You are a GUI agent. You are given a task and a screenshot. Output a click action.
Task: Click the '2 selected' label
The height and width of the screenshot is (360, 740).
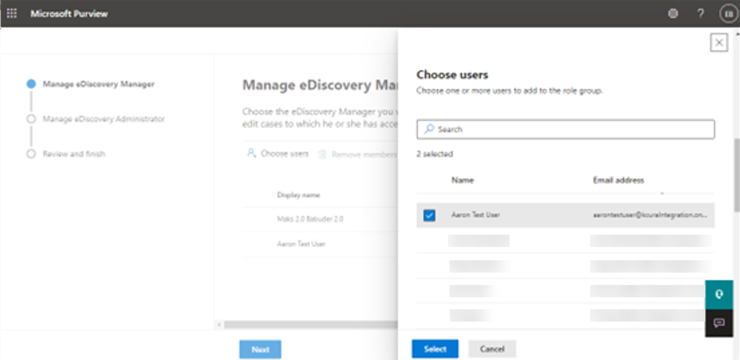coord(435,154)
